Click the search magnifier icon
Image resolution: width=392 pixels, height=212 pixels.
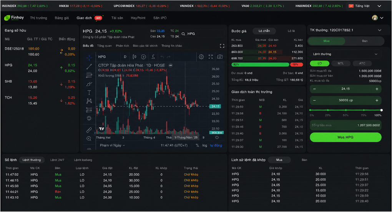[183, 34]
